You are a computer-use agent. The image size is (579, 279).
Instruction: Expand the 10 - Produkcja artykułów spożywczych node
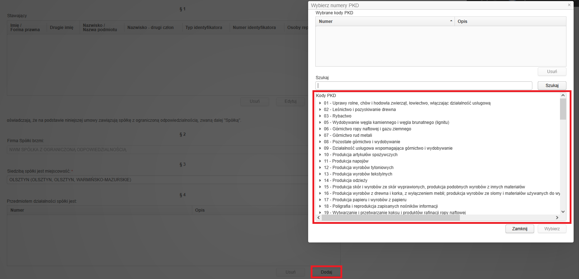point(320,155)
